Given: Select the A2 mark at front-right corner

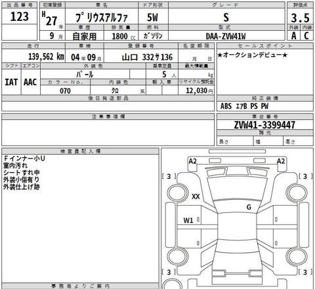Looking at the screenshot, I should point(281,161).
